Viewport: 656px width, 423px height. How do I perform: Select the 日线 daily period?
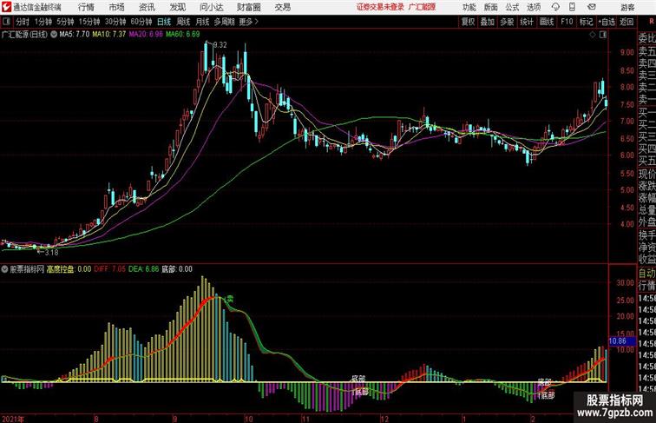click(164, 22)
